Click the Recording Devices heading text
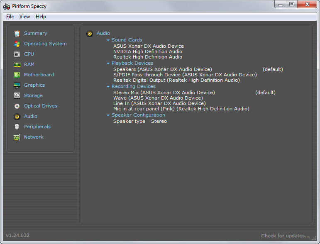Viewport: 320px width, 244px height. [134, 86]
